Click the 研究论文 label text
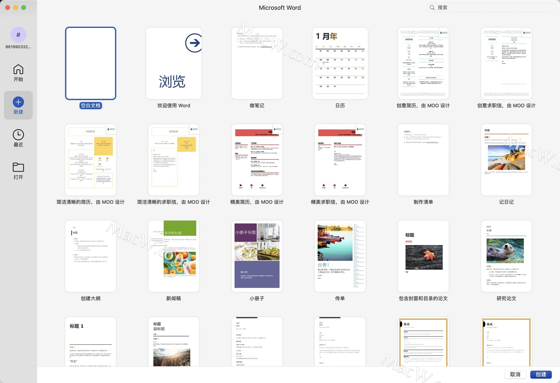Screen dimensions: 560x383 [506, 298]
